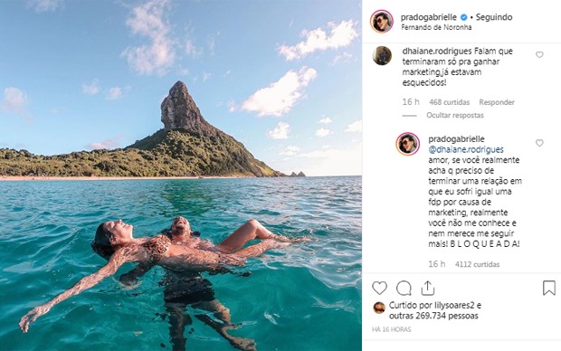Like pradogabrielle's reply with its heart
Image resolution: width=561 pixels, height=351 pixels.
[x=539, y=143]
